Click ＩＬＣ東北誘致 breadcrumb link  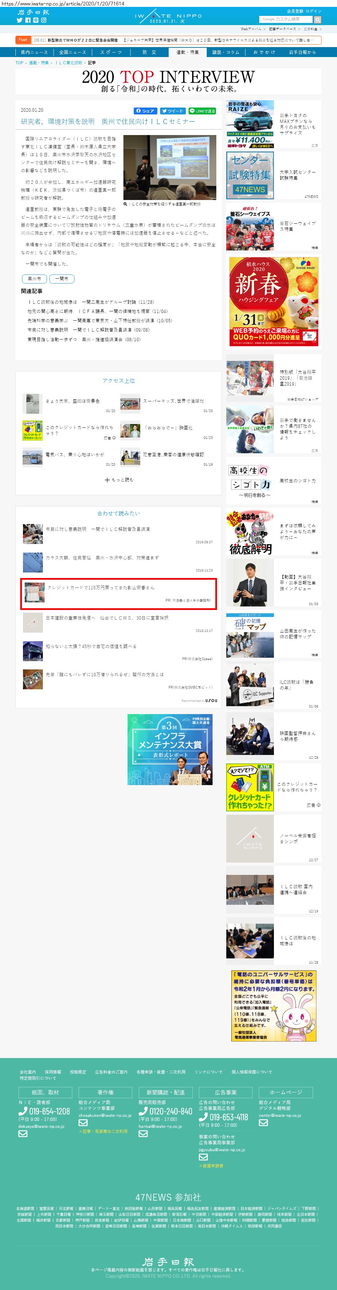69,63
